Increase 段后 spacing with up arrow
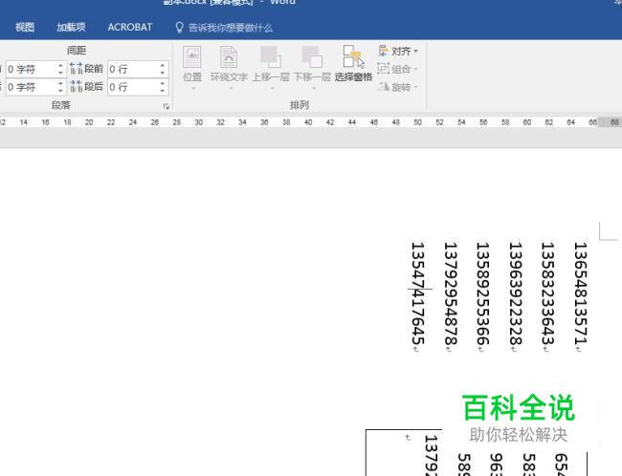622x476 pixels. tap(163, 83)
